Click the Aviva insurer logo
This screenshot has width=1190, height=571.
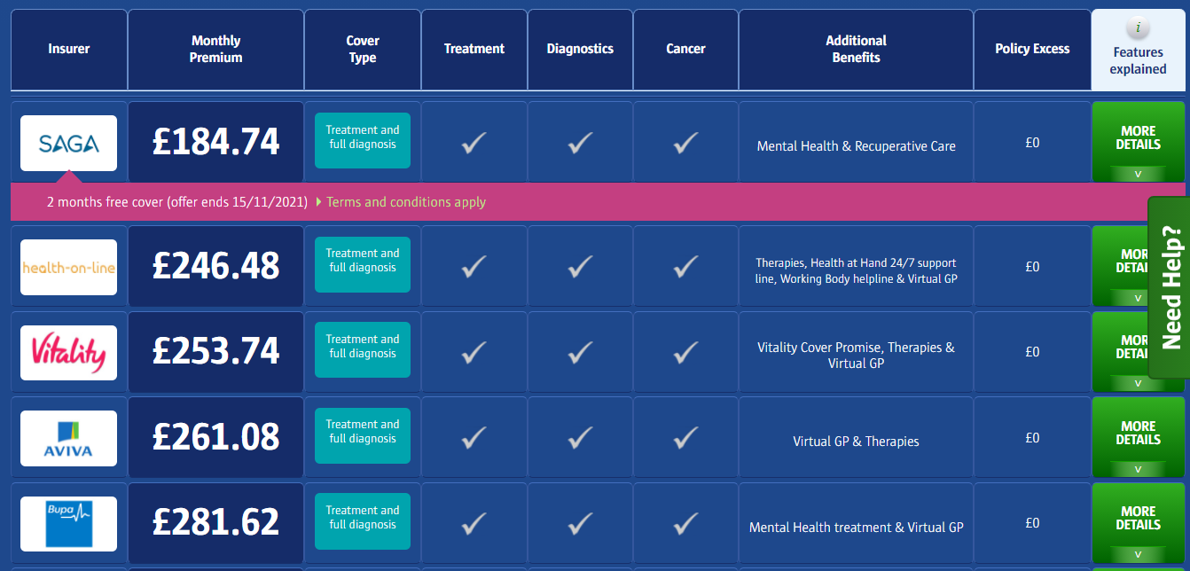click(68, 438)
